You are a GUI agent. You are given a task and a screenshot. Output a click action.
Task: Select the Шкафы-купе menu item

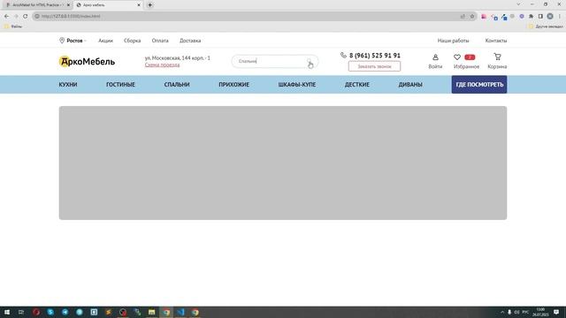click(x=297, y=85)
